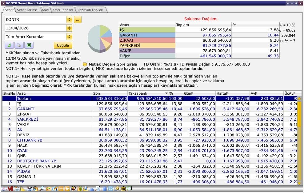Export table with the Excel icon
This screenshot has height=193, width=304.
point(29,45)
